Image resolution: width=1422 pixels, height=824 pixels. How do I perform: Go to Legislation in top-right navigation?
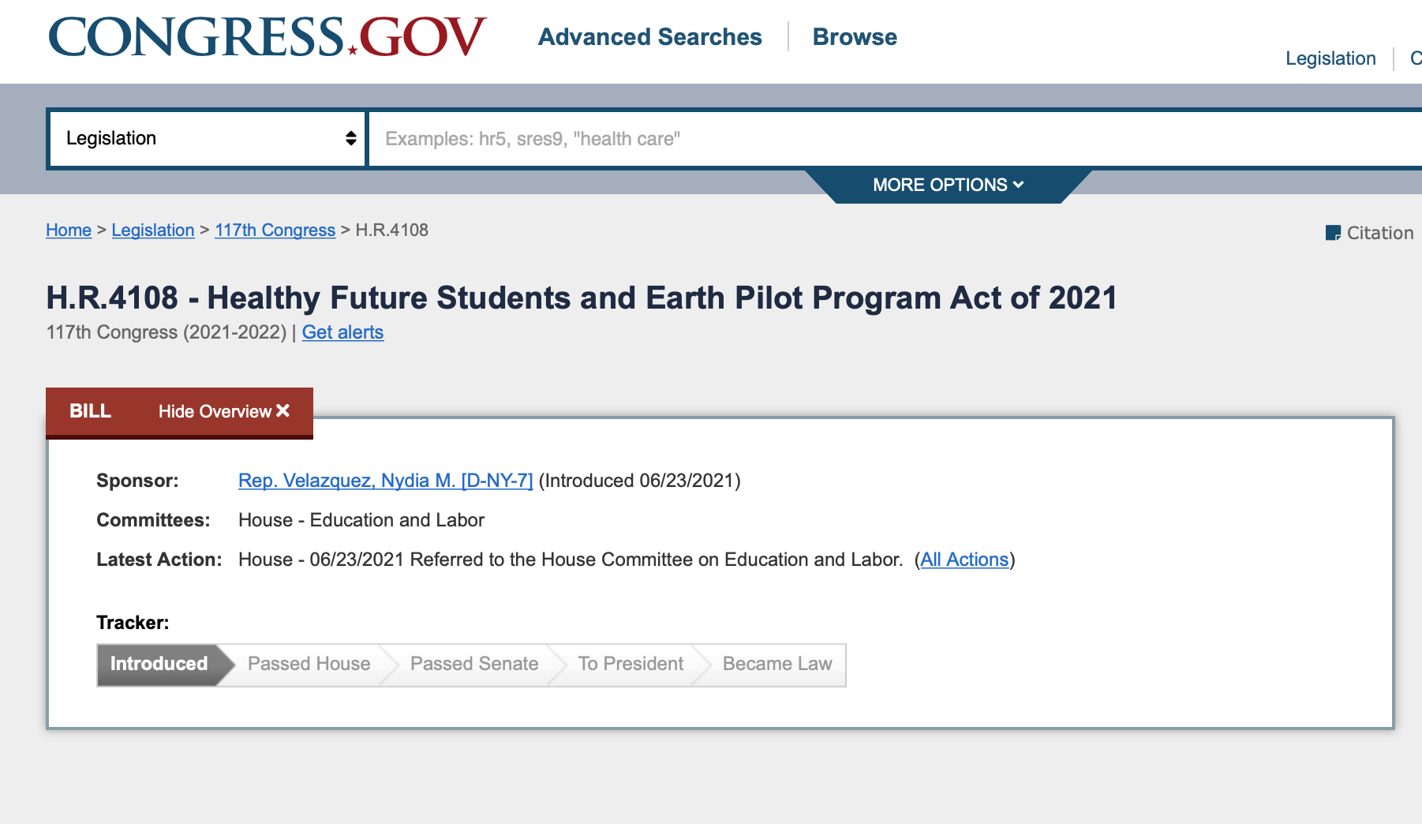[x=1330, y=58]
